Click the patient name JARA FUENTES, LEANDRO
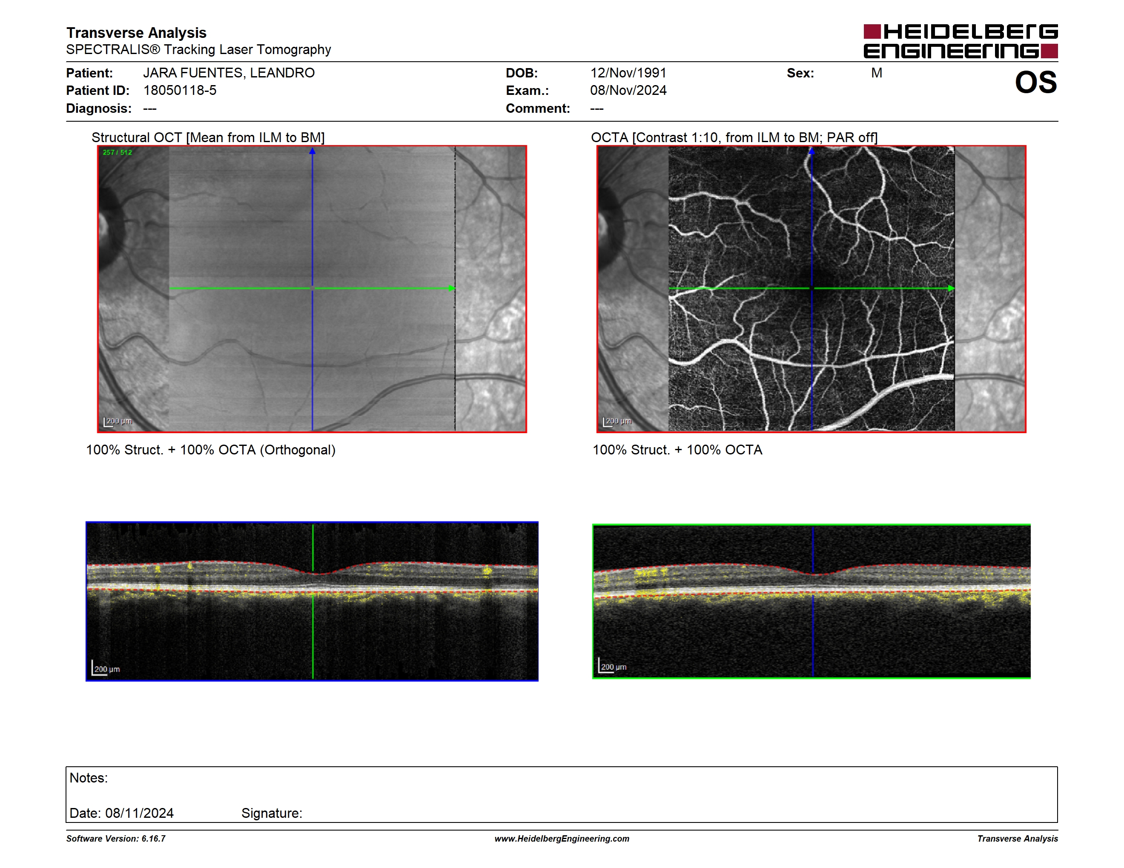 [229, 73]
